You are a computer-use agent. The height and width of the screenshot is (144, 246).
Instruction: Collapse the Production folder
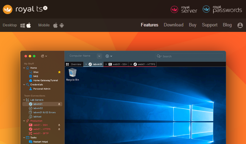point(24,121)
